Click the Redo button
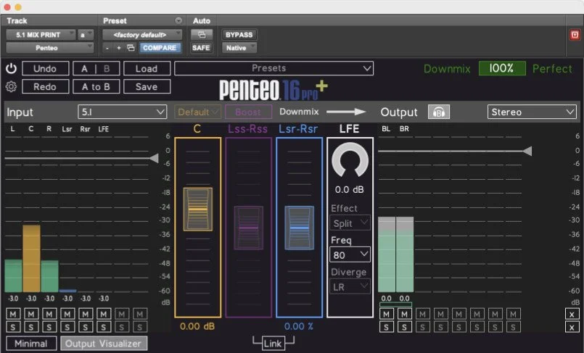 [46, 87]
